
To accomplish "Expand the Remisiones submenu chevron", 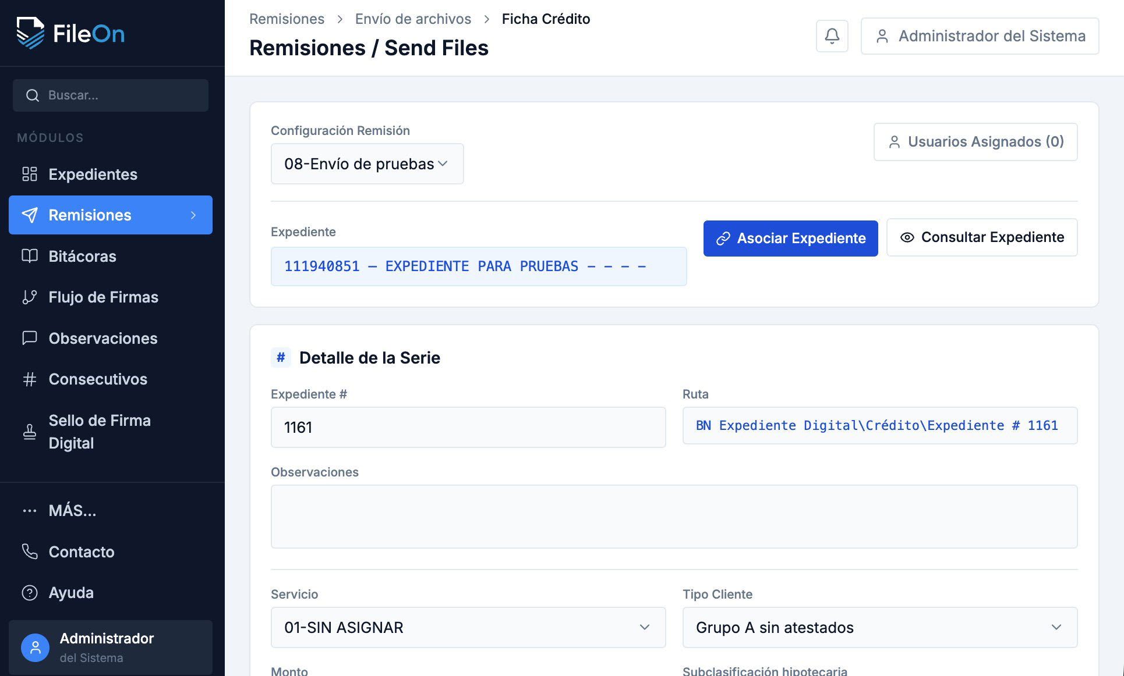I will click(x=193, y=215).
